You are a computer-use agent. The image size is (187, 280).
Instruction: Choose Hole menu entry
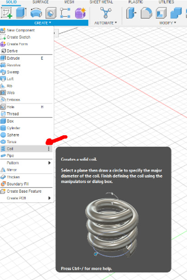(x=26, y=107)
